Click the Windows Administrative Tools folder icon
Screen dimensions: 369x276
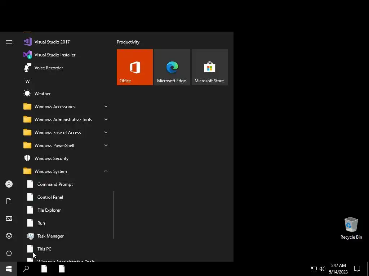(27, 119)
